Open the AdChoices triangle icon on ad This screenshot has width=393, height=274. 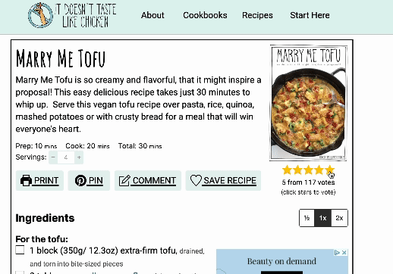click(338, 253)
